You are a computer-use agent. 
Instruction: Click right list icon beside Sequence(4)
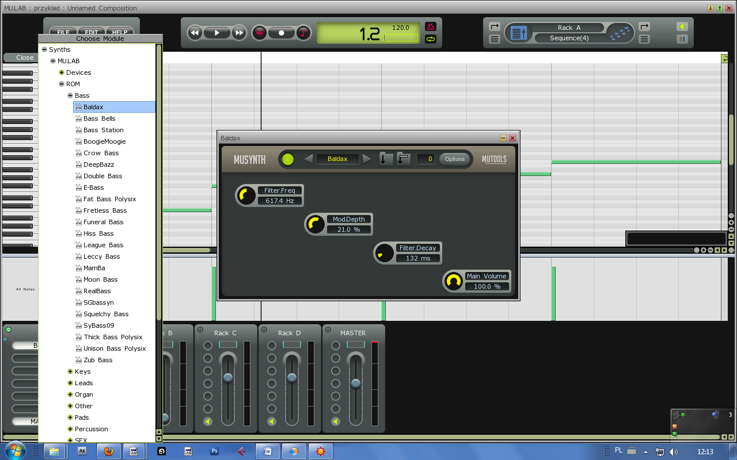click(x=644, y=39)
